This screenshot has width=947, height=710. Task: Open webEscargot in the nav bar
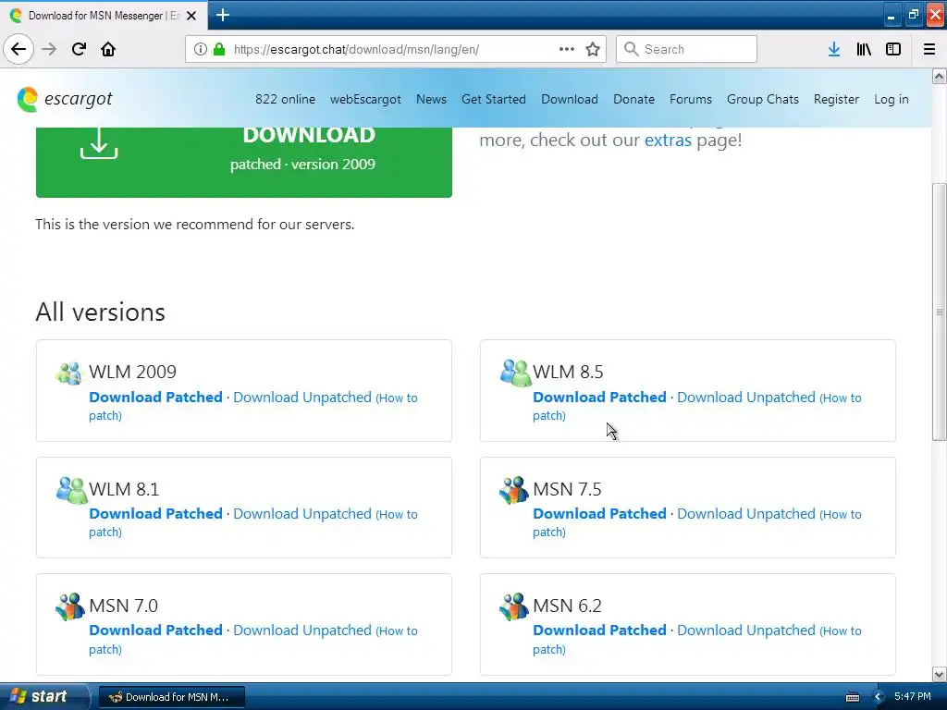click(365, 99)
